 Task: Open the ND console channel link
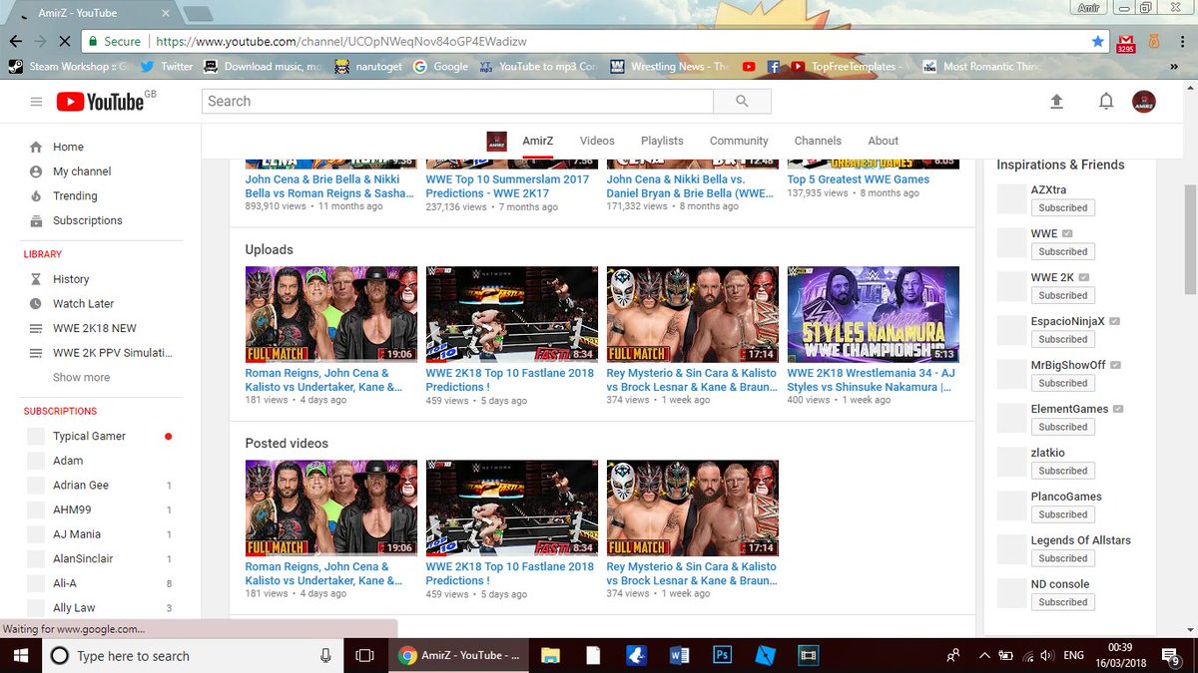1060,584
